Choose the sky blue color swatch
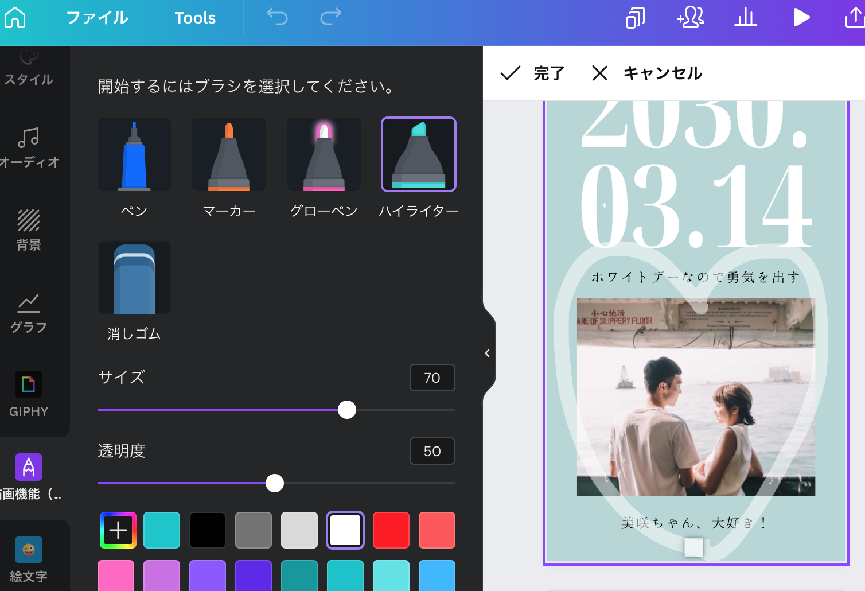Image resolution: width=865 pixels, height=591 pixels. [x=437, y=576]
